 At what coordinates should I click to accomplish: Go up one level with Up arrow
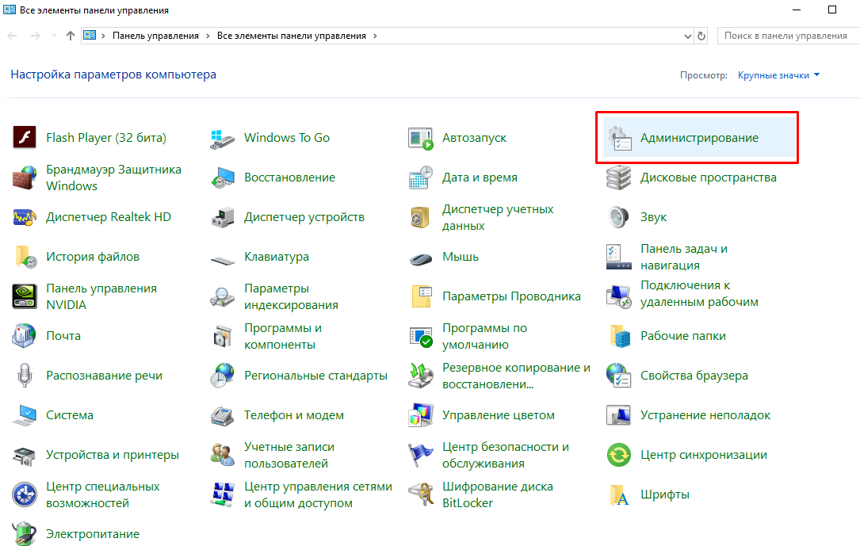click(x=71, y=36)
